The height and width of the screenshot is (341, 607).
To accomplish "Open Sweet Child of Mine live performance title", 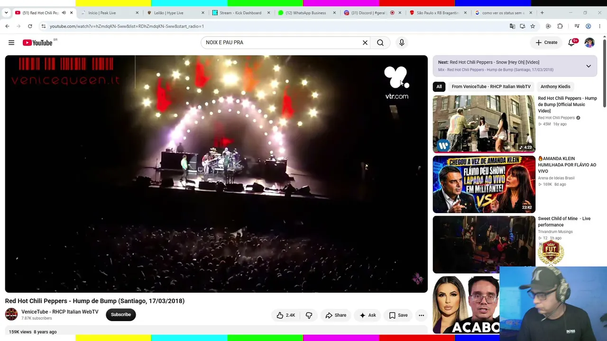I will 564,222.
